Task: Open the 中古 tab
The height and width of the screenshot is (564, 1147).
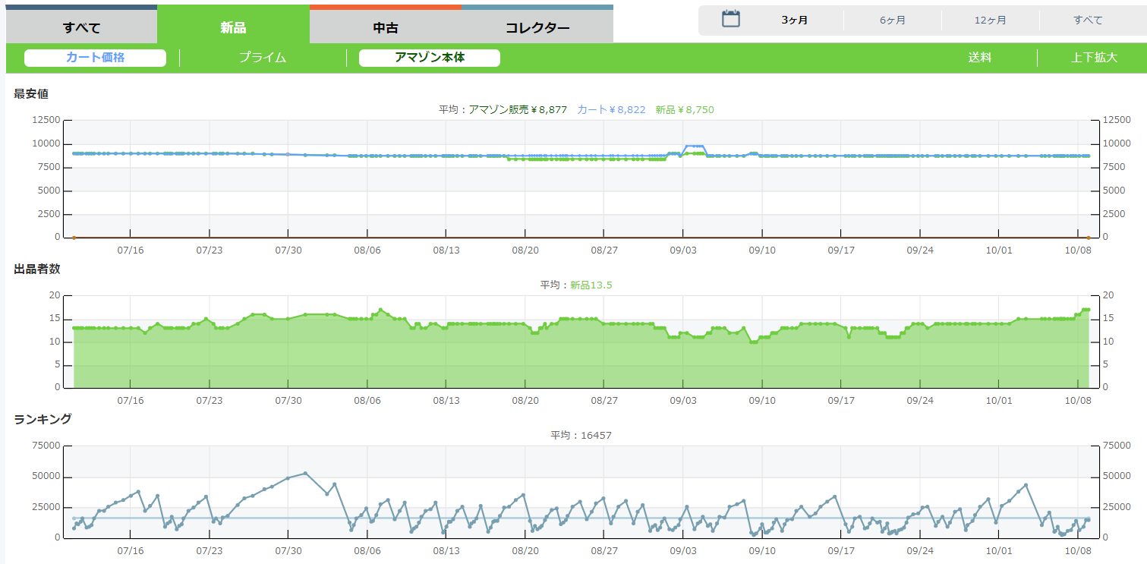Action: (386, 28)
